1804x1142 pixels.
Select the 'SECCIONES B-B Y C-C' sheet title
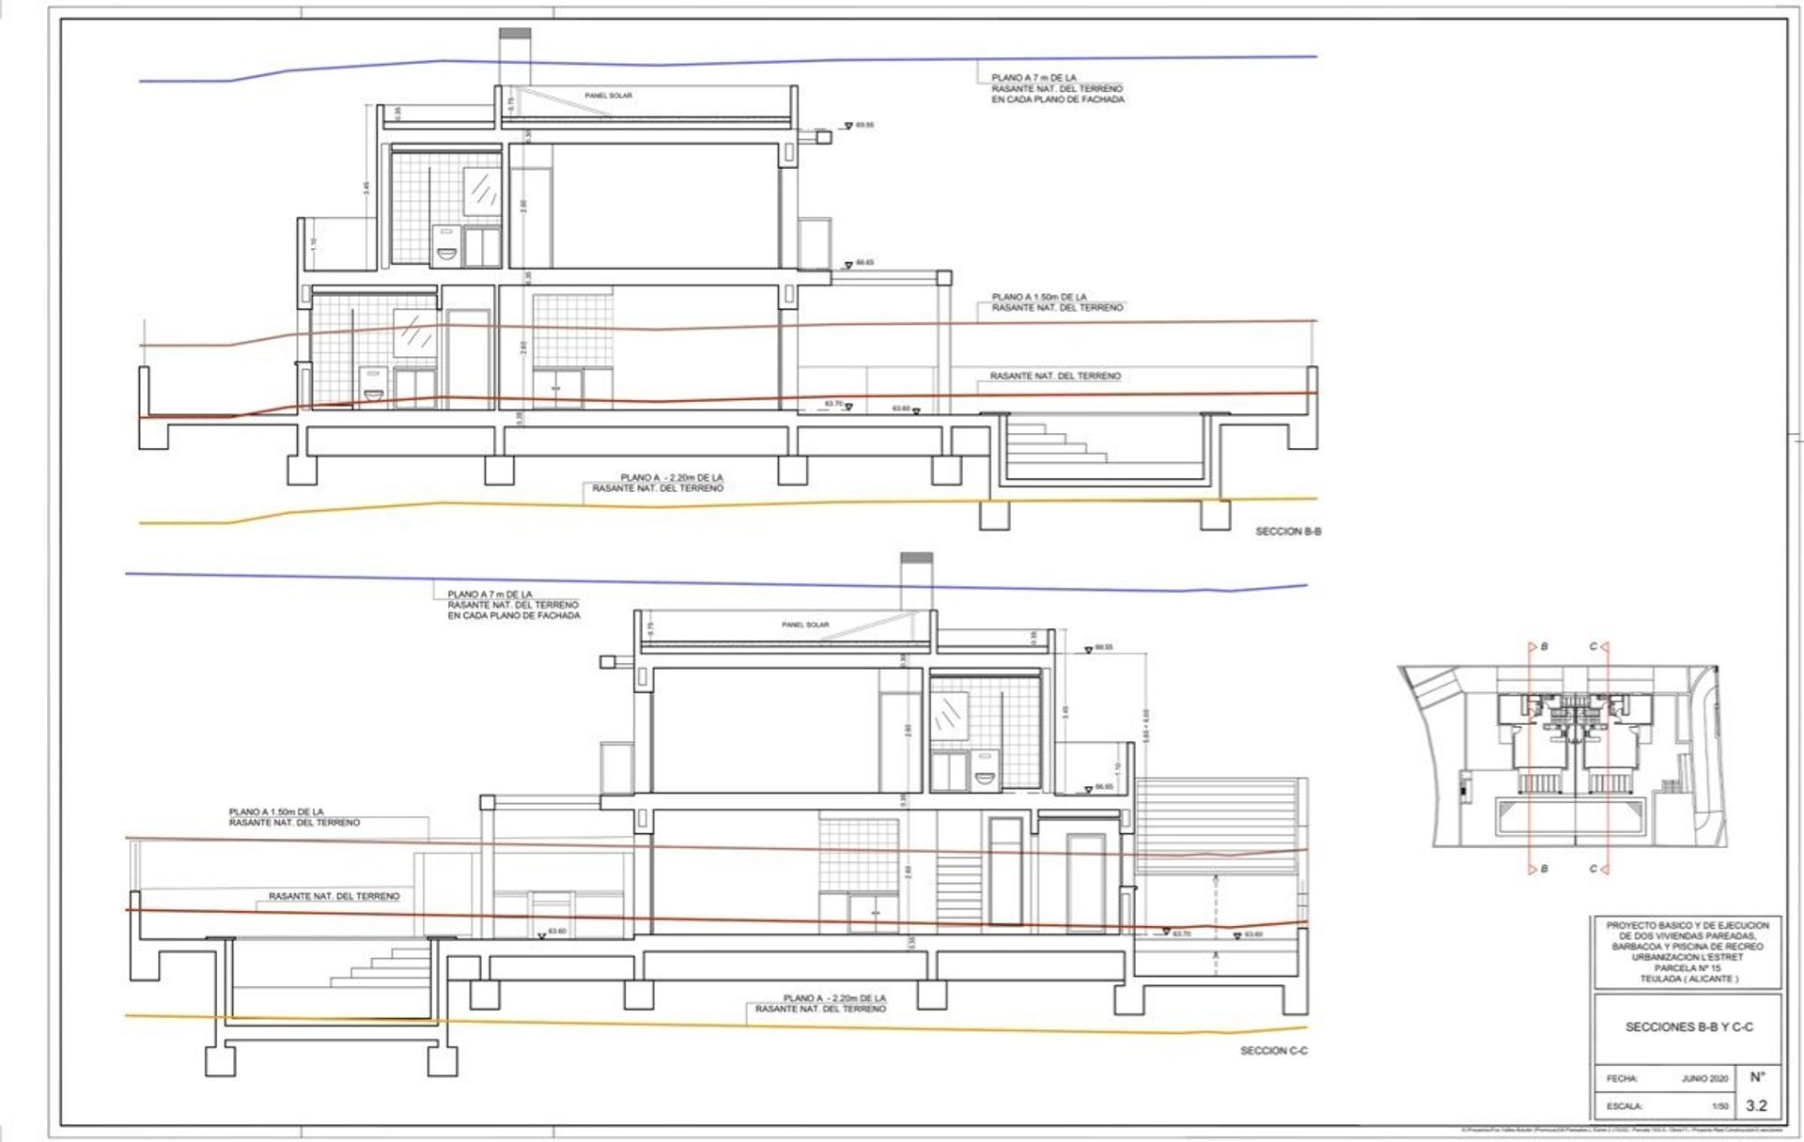pos(1689,1027)
